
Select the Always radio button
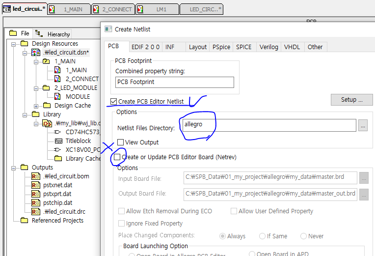222,236
